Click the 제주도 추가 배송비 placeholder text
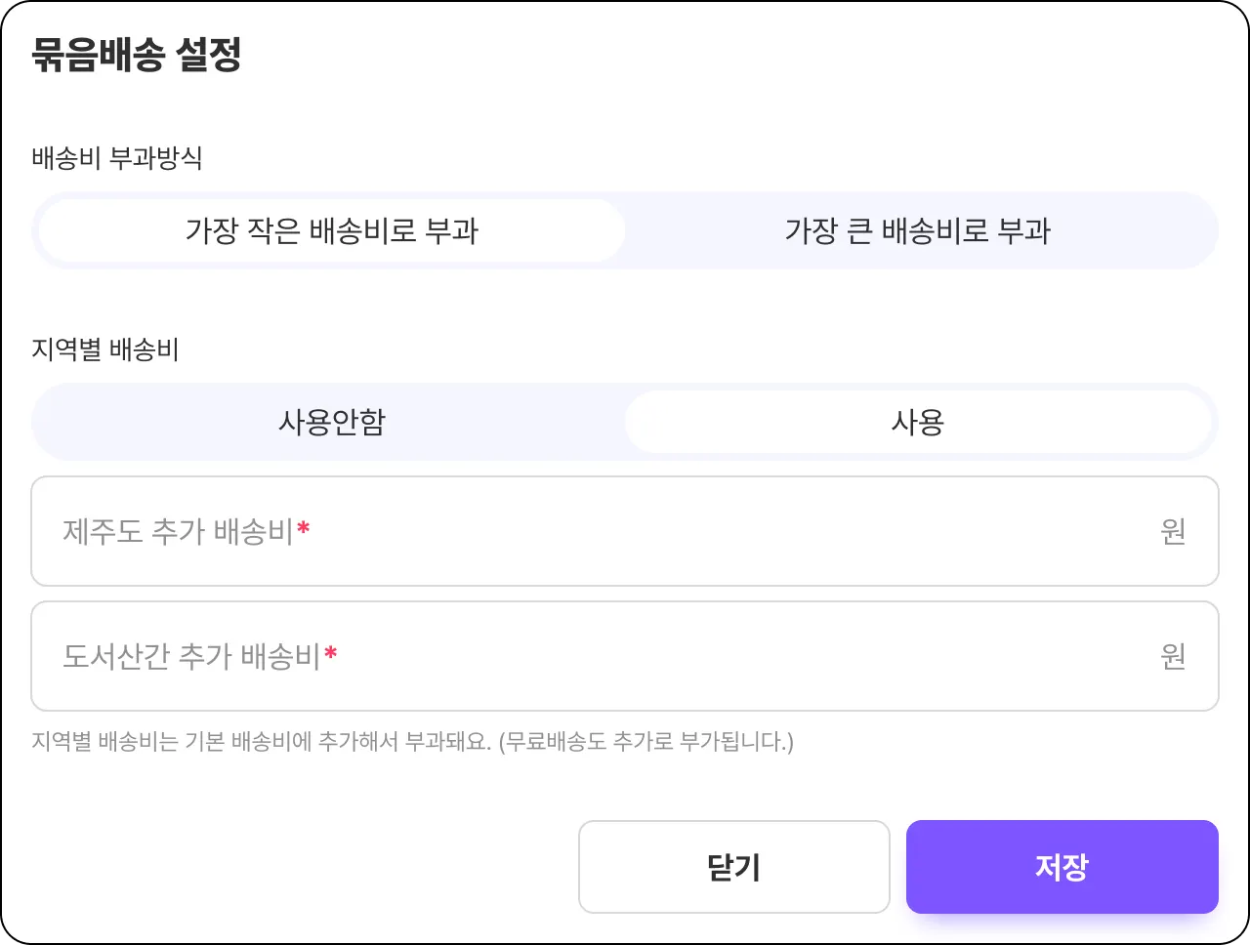This screenshot has width=1250, height=945. pyautogui.click(x=178, y=531)
